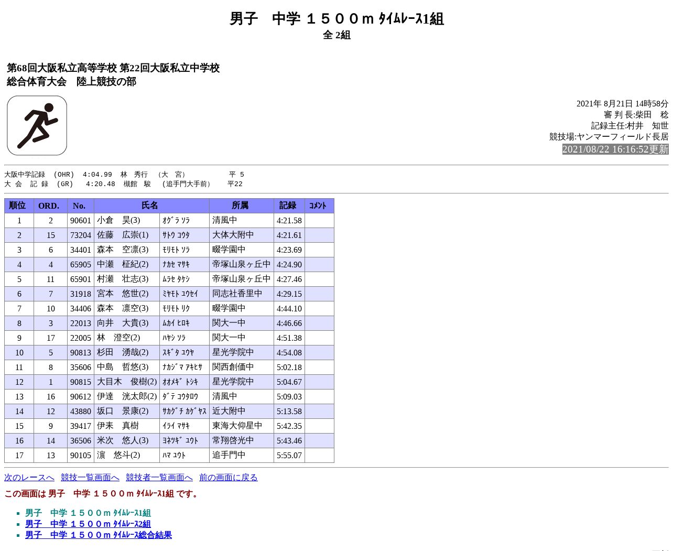The image size is (673, 551).
Task: Select athlete name 森本 凛空(3)
Action: tap(123, 309)
